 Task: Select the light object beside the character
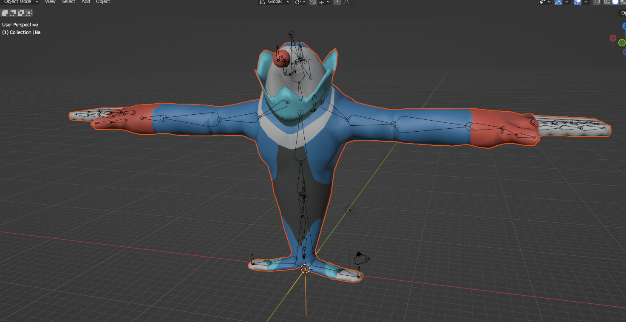350,209
